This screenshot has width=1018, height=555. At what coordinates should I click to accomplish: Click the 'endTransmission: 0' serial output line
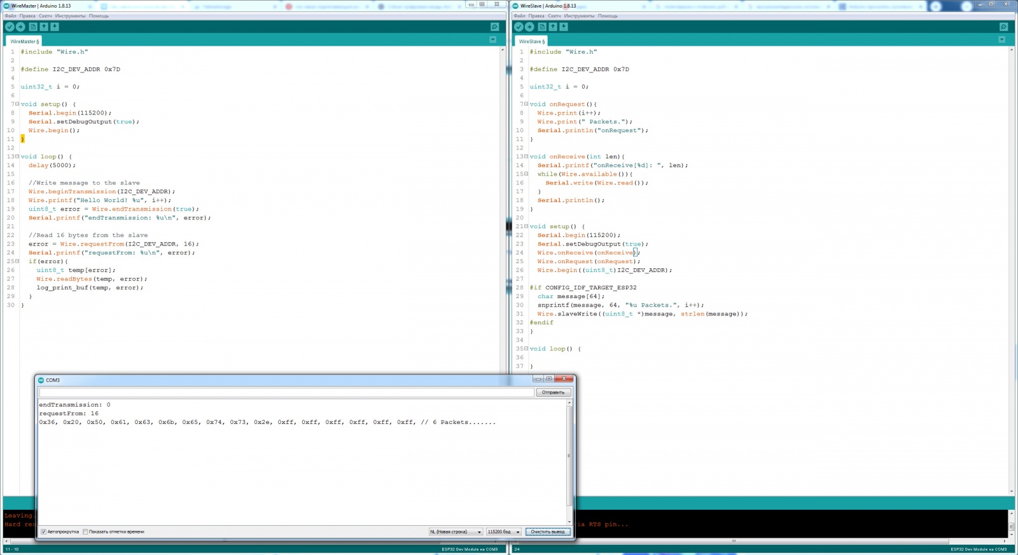[x=74, y=404]
